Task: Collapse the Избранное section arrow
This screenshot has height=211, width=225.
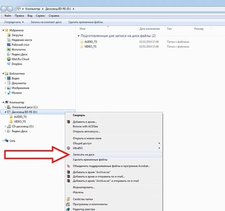Action: click(x=3, y=30)
